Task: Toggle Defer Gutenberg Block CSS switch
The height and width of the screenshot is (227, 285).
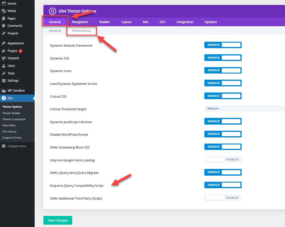Action: (223, 147)
